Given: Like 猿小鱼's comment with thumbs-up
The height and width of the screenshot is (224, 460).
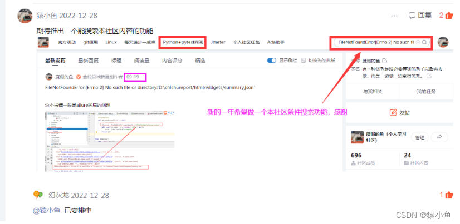Looking at the screenshot, I should (x=449, y=16).
